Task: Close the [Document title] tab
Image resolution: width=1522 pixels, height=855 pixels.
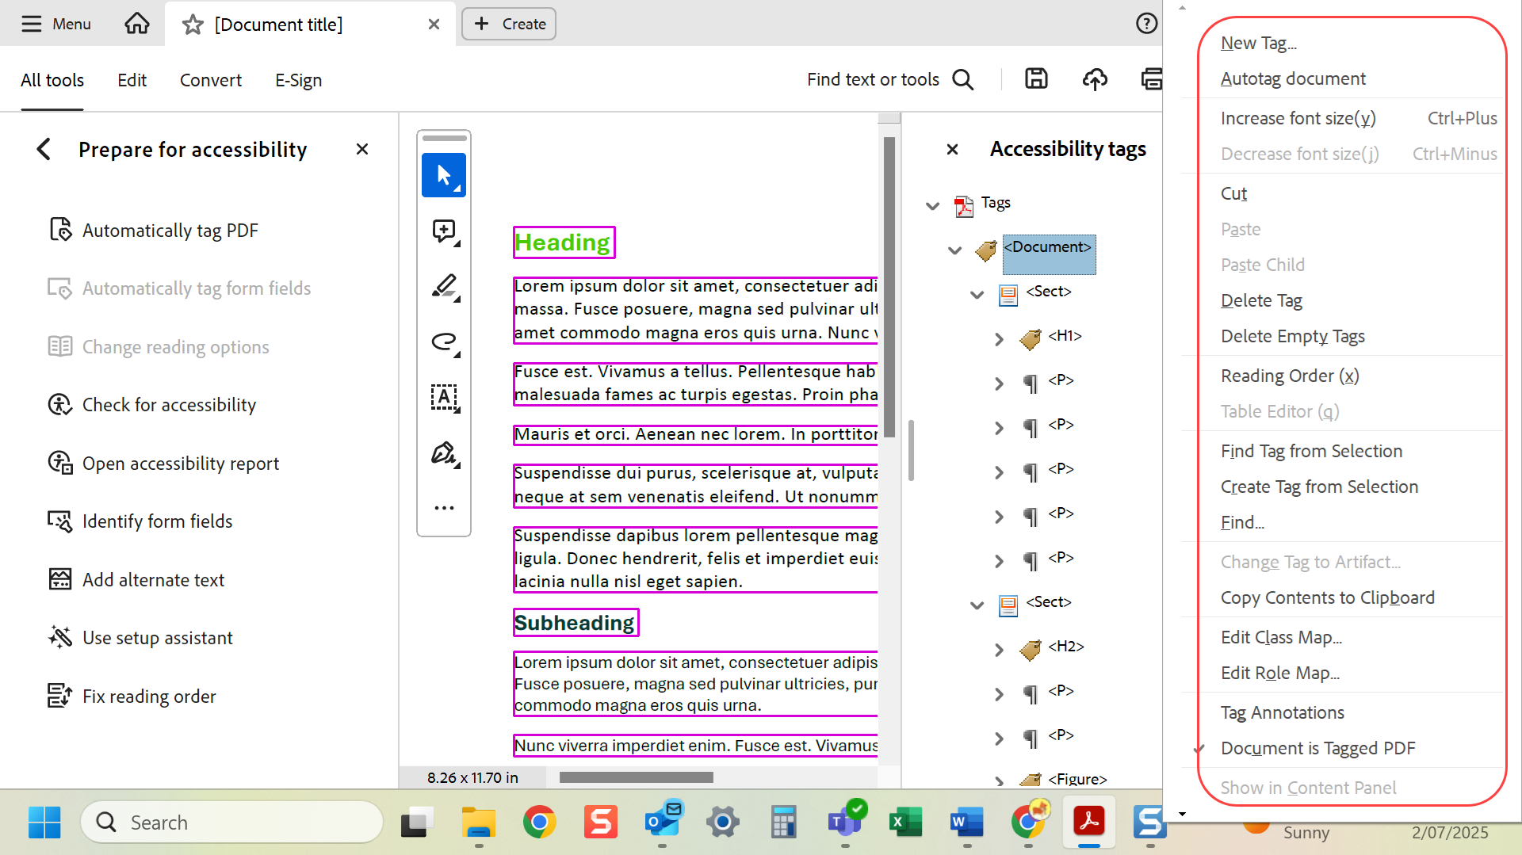Action: 434,25
